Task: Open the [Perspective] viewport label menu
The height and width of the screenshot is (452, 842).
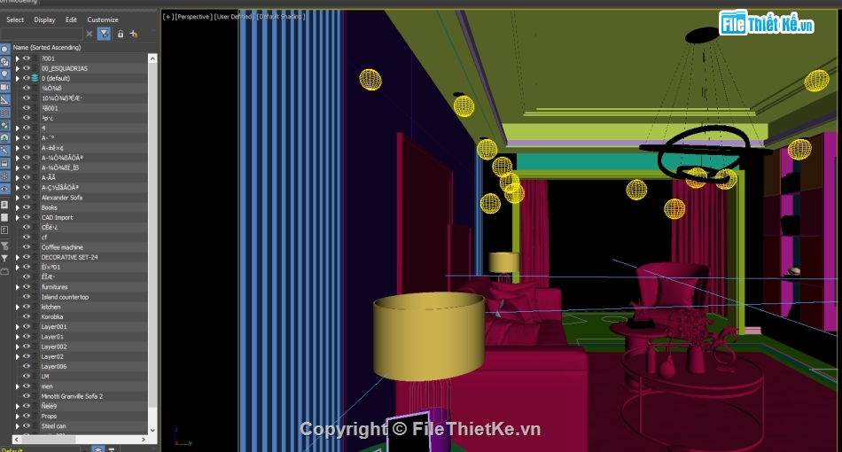Action: pyautogui.click(x=194, y=17)
